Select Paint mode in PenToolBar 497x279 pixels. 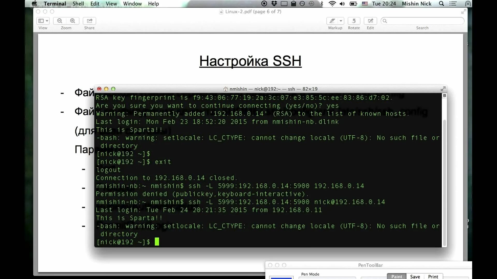click(397, 276)
